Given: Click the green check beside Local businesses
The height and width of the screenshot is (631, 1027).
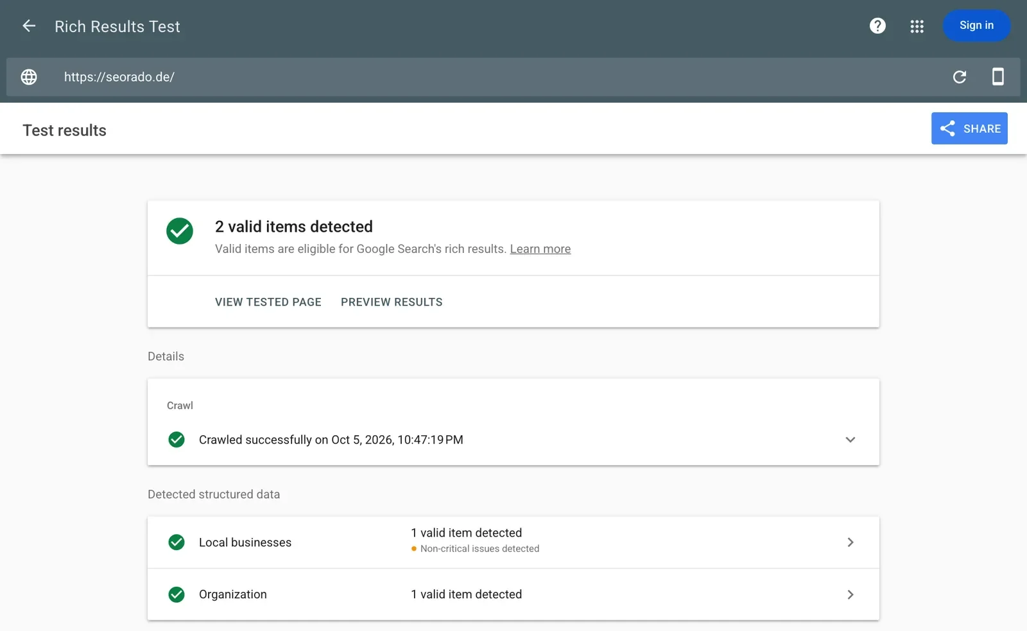Looking at the screenshot, I should 177,542.
